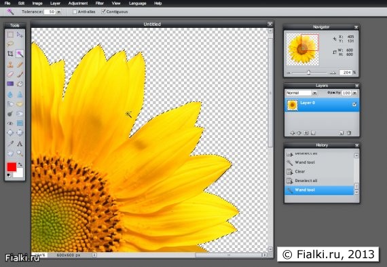Image resolution: width=387 pixels, height=267 pixels.
Task: Click the History panel scroll-down arrow
Action: coord(356,192)
